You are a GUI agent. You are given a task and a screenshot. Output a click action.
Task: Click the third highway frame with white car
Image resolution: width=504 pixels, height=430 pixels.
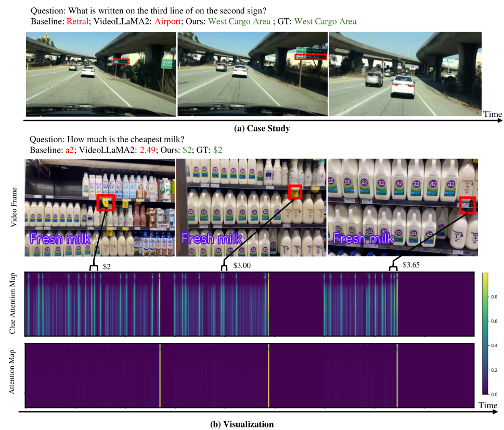click(405, 74)
